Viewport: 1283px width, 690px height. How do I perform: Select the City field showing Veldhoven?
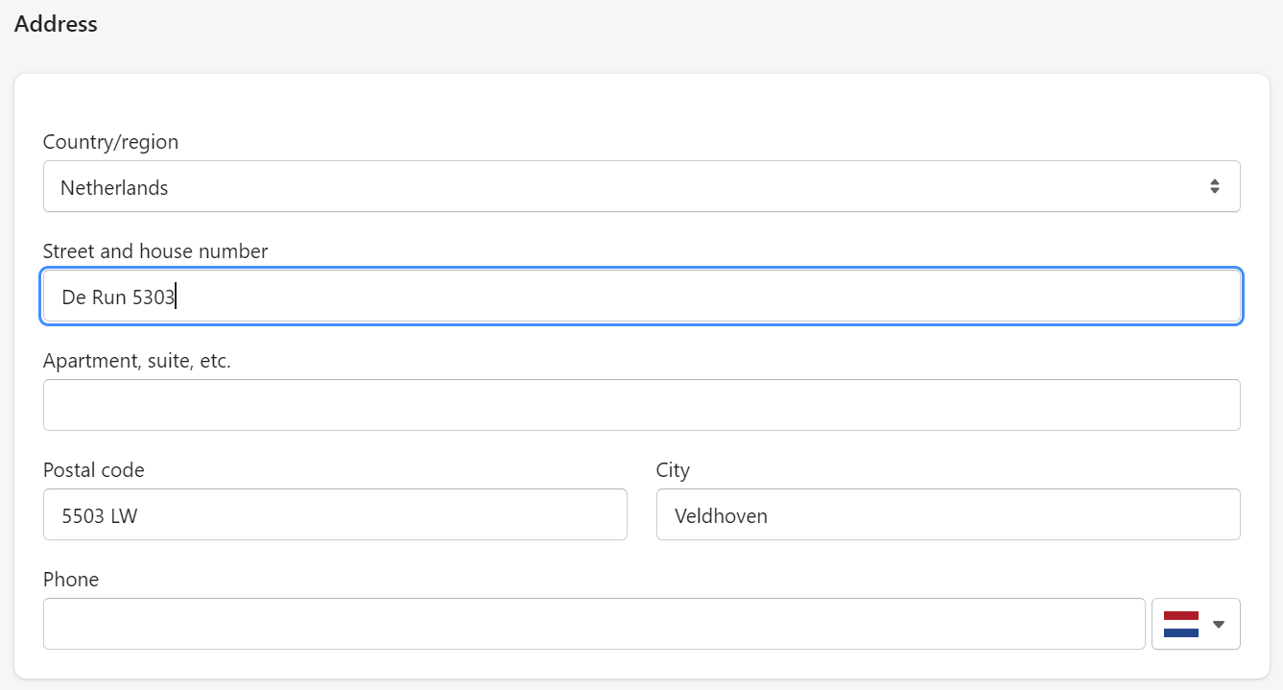tap(948, 514)
